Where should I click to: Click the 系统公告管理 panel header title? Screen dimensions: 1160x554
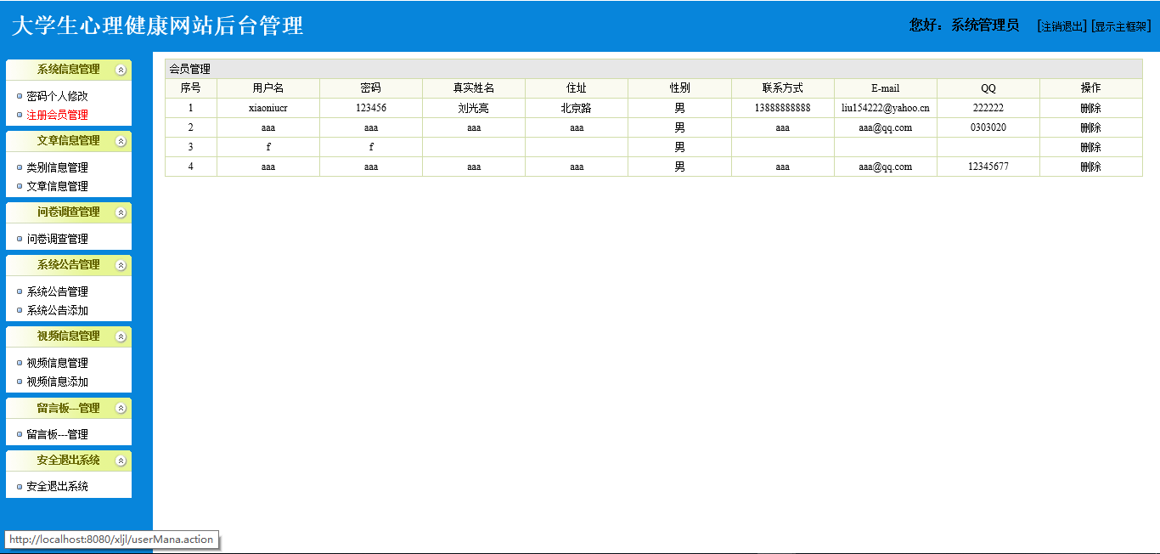click(x=68, y=265)
